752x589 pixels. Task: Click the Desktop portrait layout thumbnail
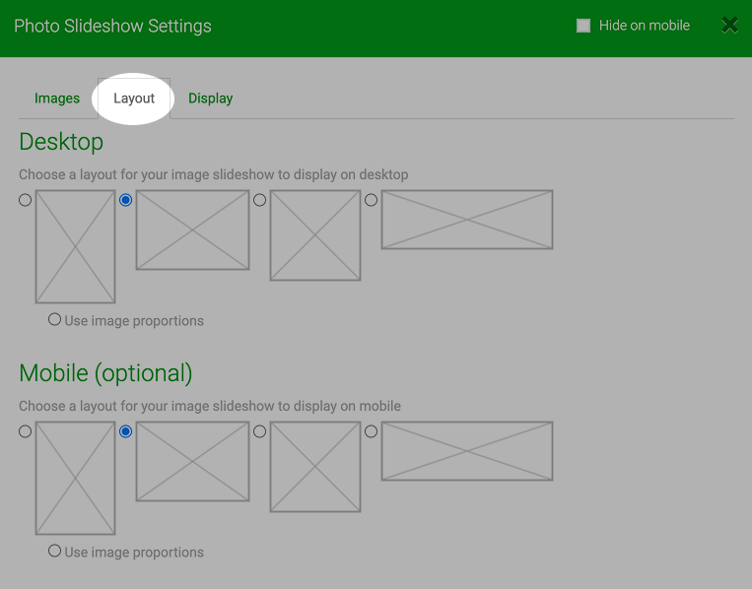pyautogui.click(x=75, y=247)
